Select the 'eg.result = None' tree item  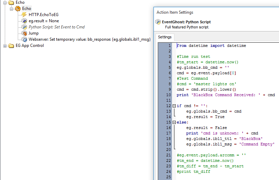click(44, 21)
